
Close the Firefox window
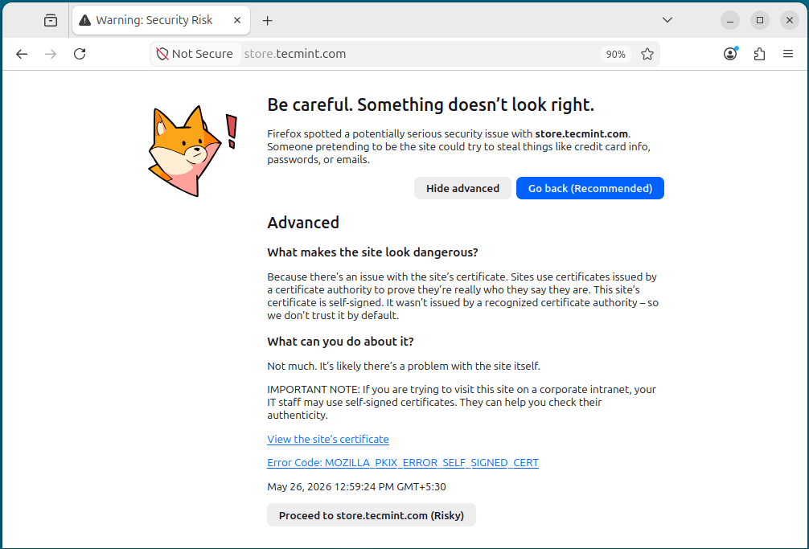(790, 20)
